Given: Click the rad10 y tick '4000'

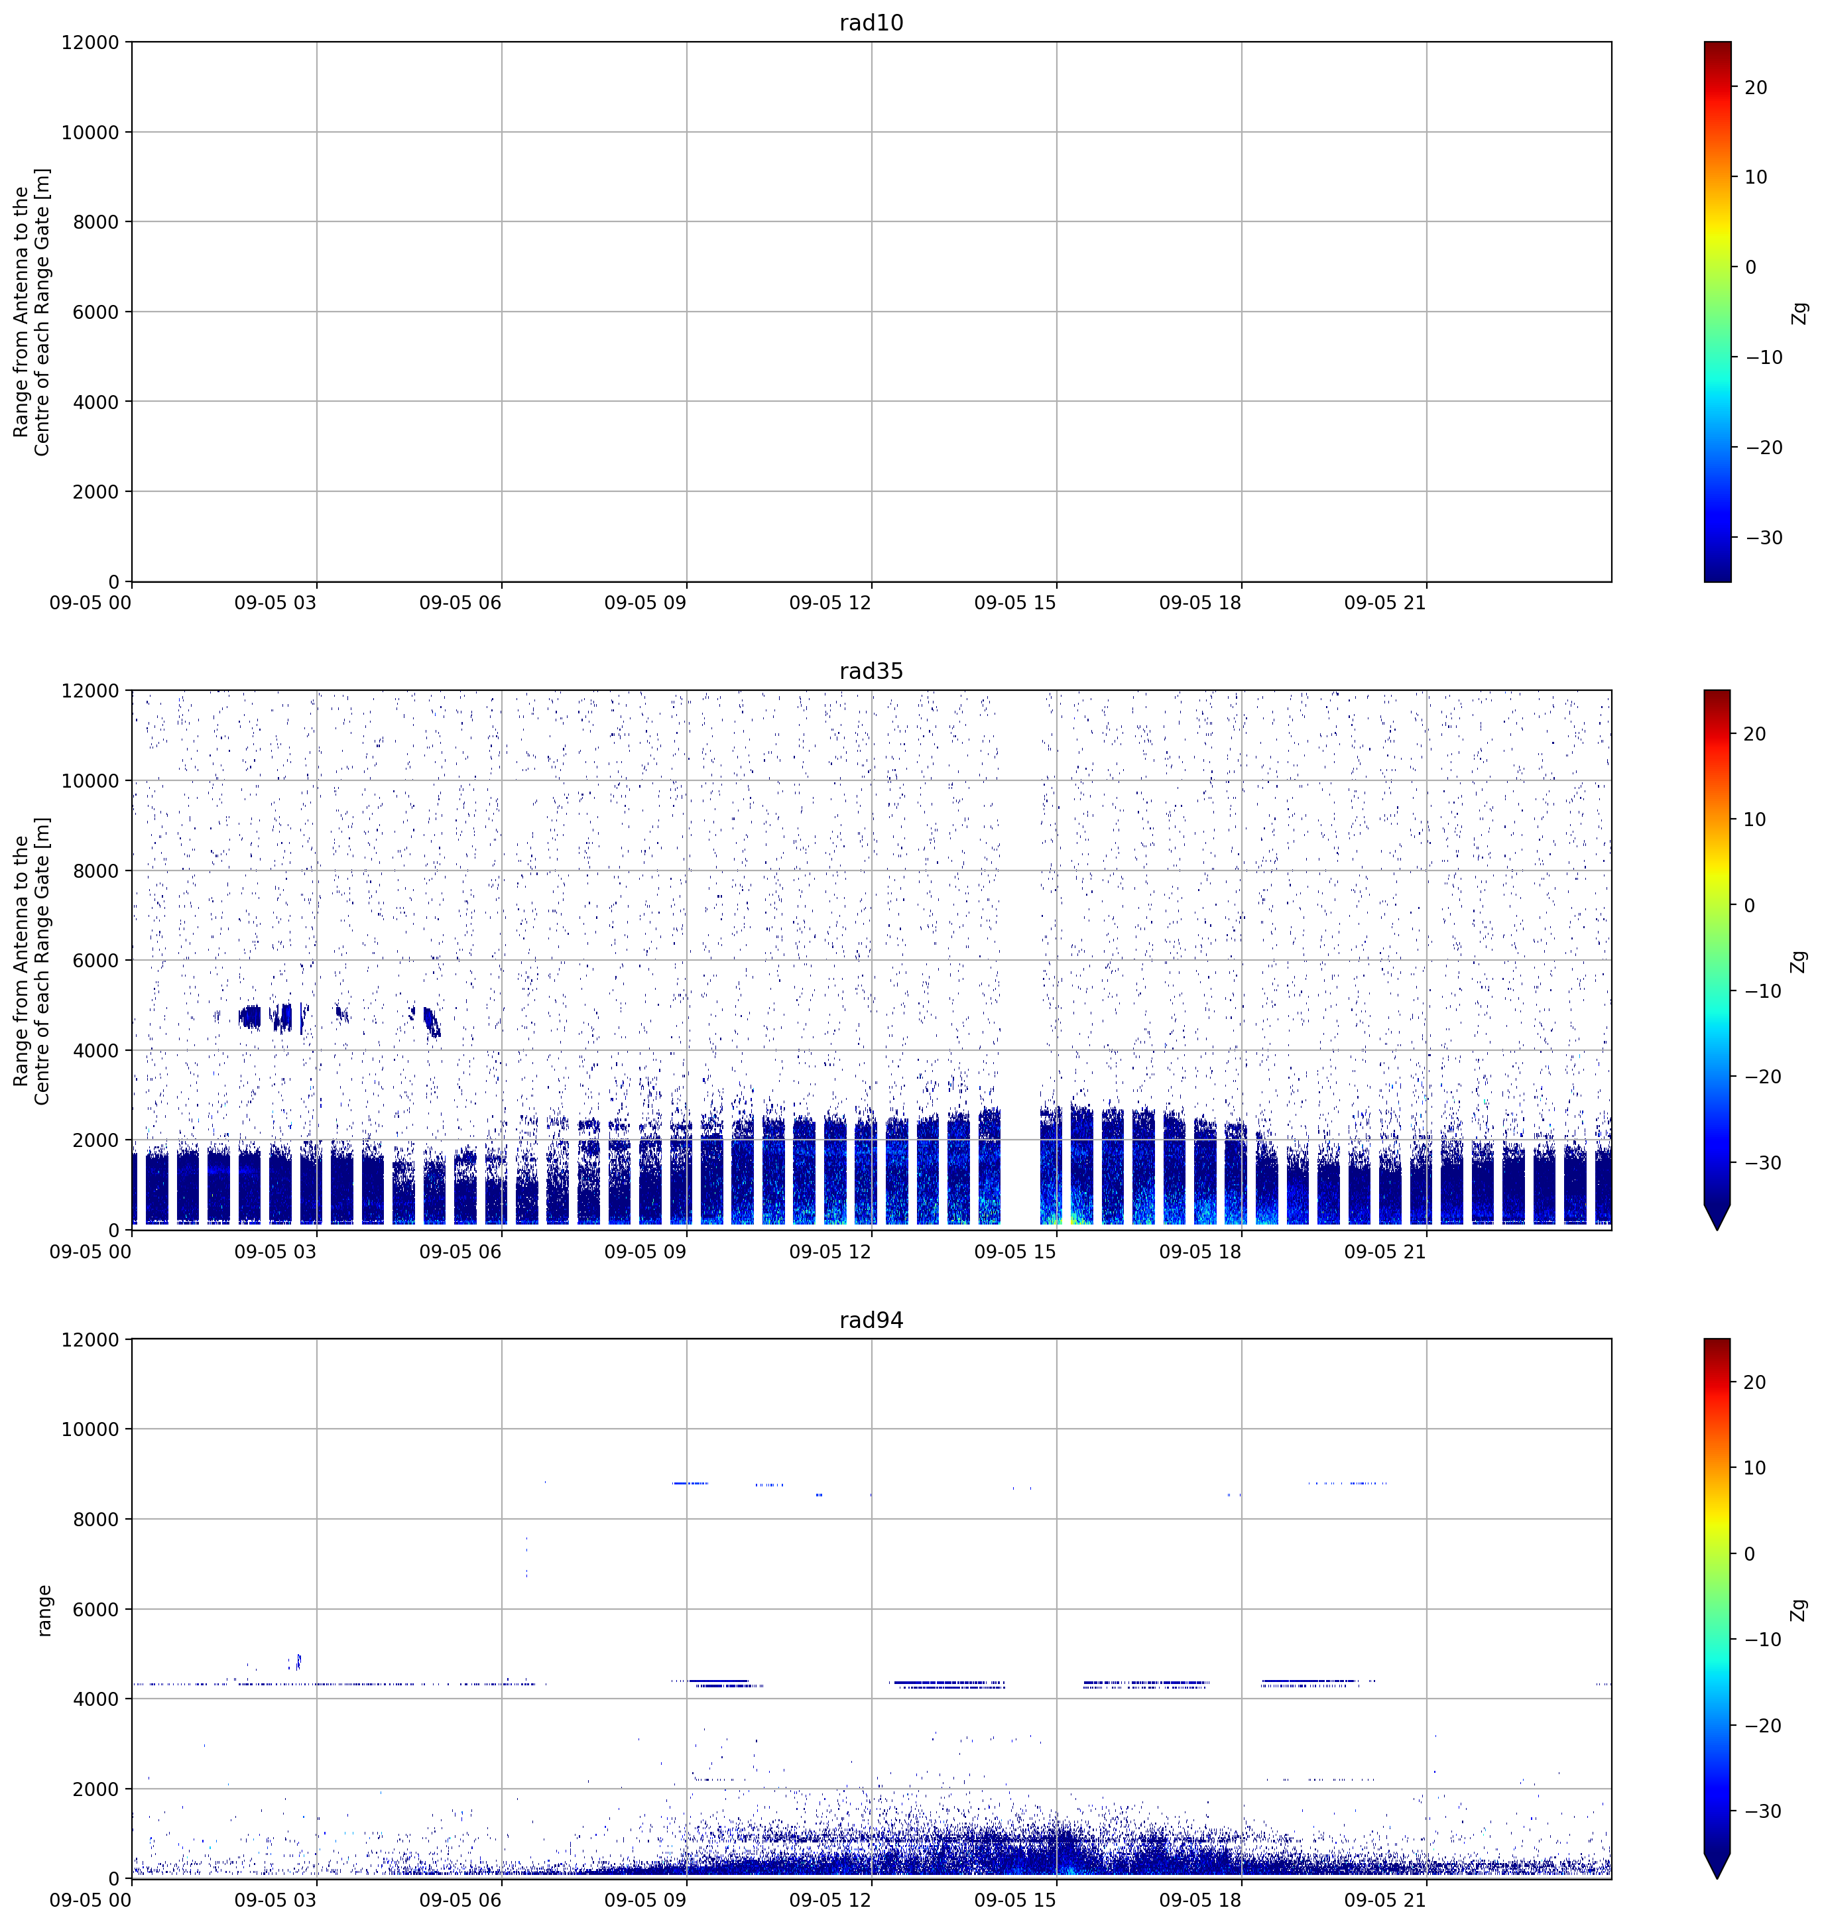Looking at the screenshot, I should pos(95,402).
